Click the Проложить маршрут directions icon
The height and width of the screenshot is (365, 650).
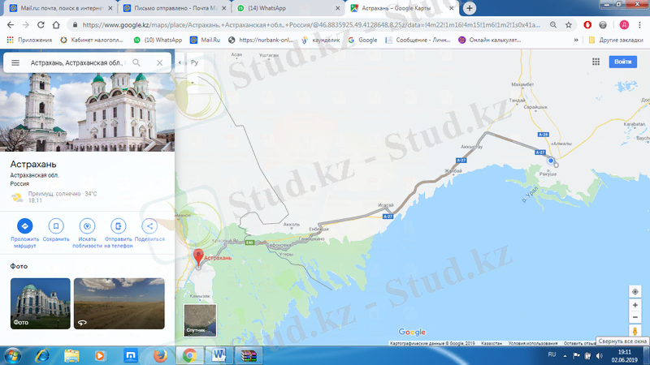[x=25, y=226]
